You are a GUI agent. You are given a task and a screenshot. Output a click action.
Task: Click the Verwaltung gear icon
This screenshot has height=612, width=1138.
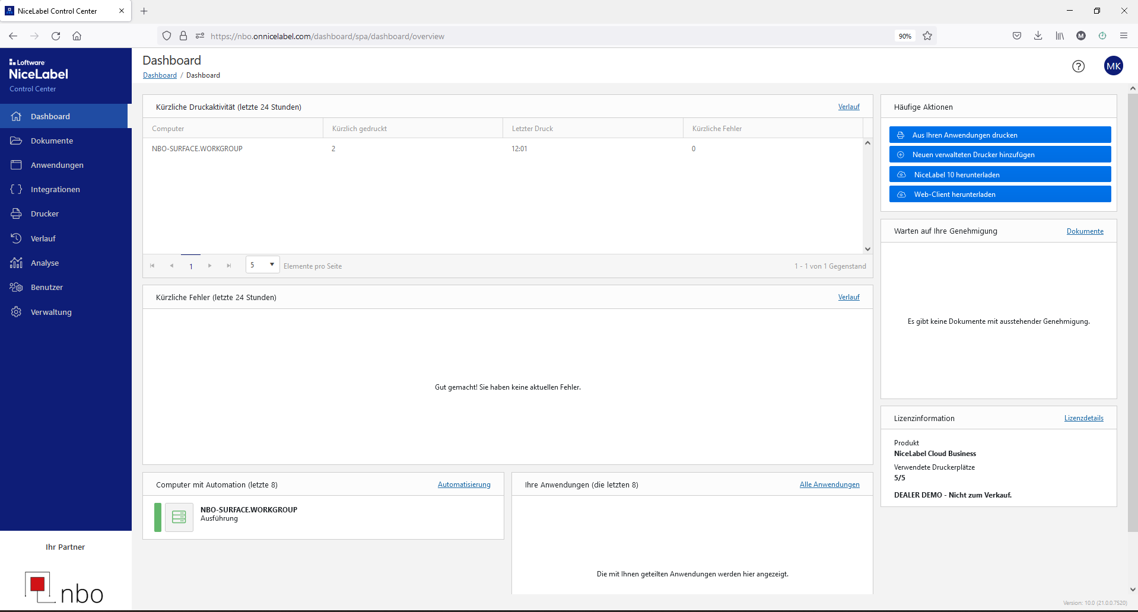point(16,312)
